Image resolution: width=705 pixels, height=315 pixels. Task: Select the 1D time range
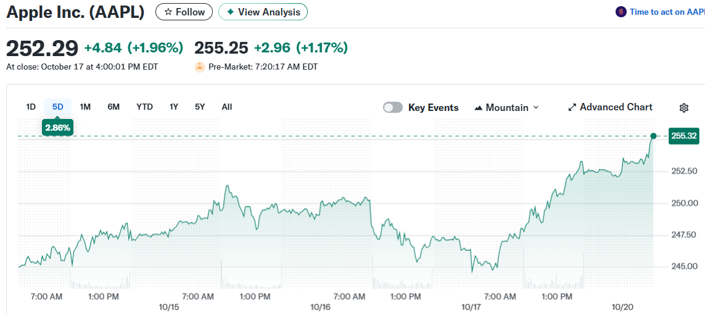click(31, 107)
